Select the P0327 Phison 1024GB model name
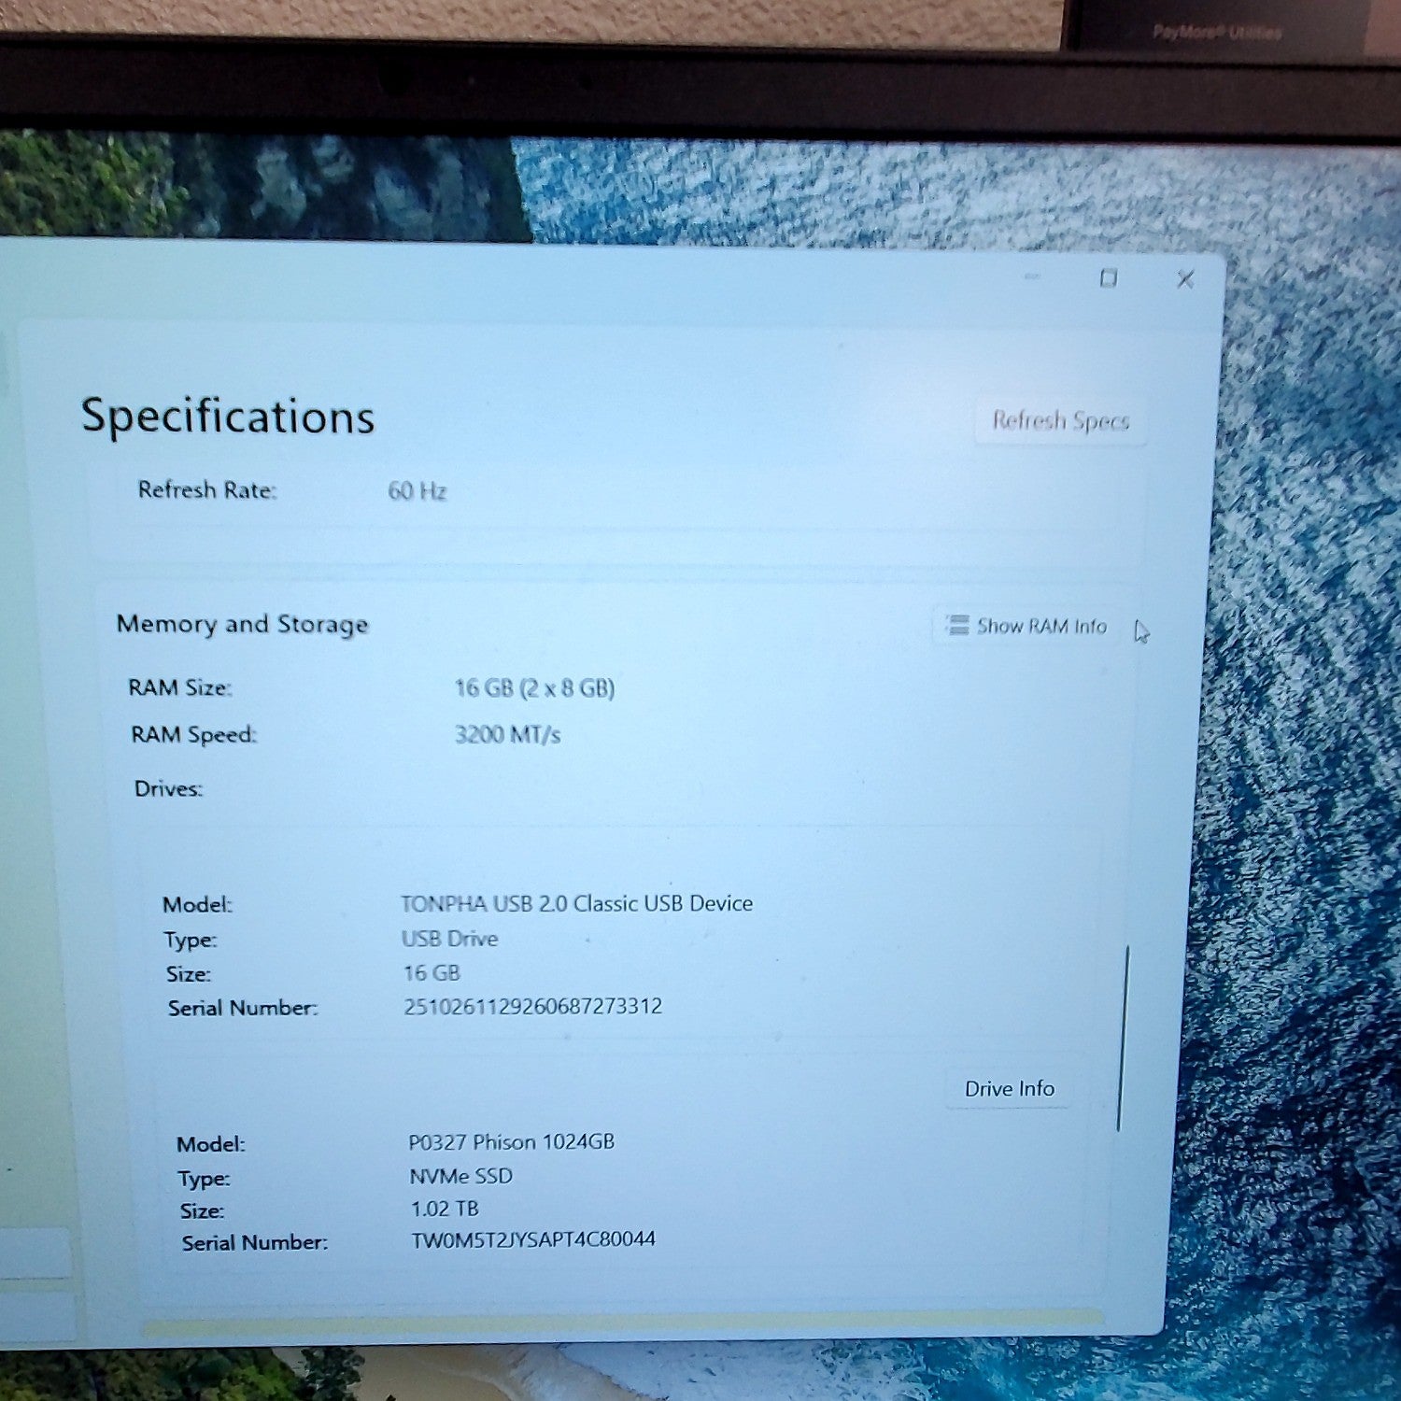Image resolution: width=1401 pixels, height=1401 pixels. (x=511, y=1141)
